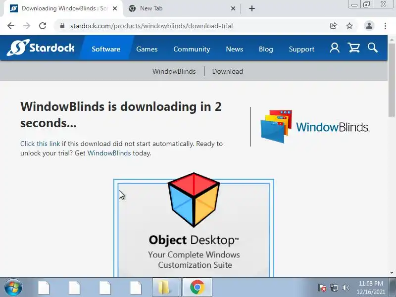Click the WindowBlinds product logo image
Viewport: 396px width, 297px height.
(x=315, y=126)
